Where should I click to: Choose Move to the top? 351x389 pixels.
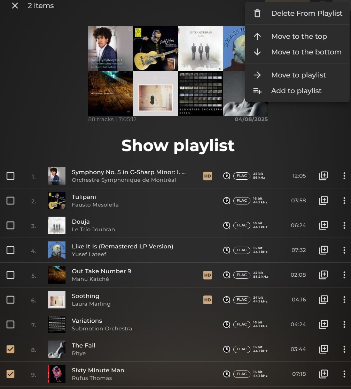(x=299, y=36)
